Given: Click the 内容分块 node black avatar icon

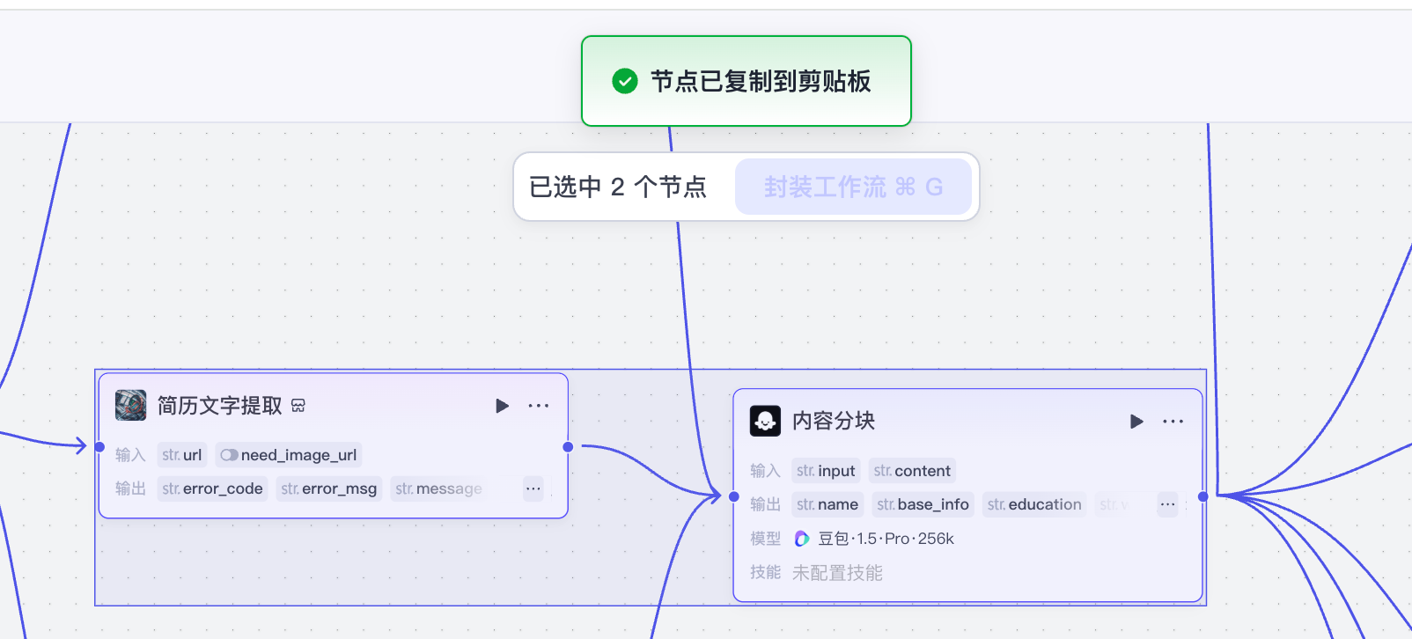Looking at the screenshot, I should pyautogui.click(x=765, y=421).
